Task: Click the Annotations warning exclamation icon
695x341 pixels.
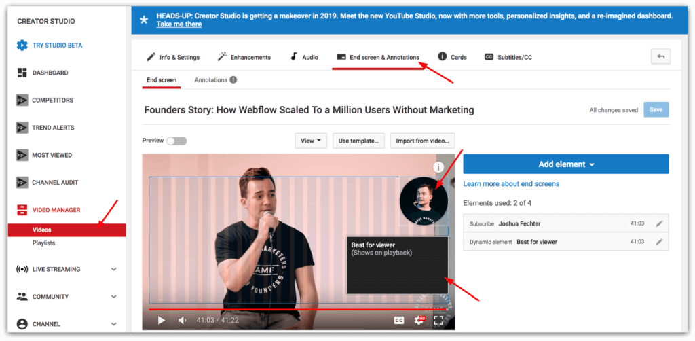Action: point(233,80)
